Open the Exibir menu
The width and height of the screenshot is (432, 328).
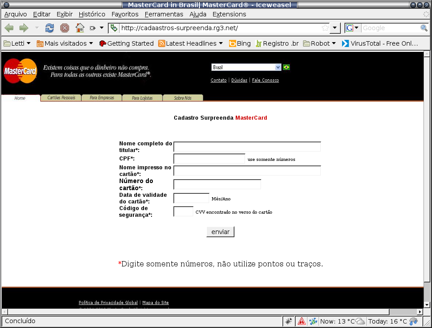pyautogui.click(x=65, y=14)
